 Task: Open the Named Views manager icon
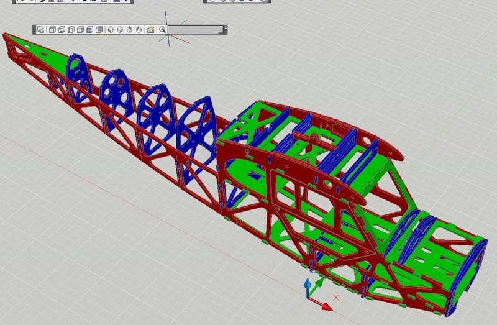tap(40, 30)
